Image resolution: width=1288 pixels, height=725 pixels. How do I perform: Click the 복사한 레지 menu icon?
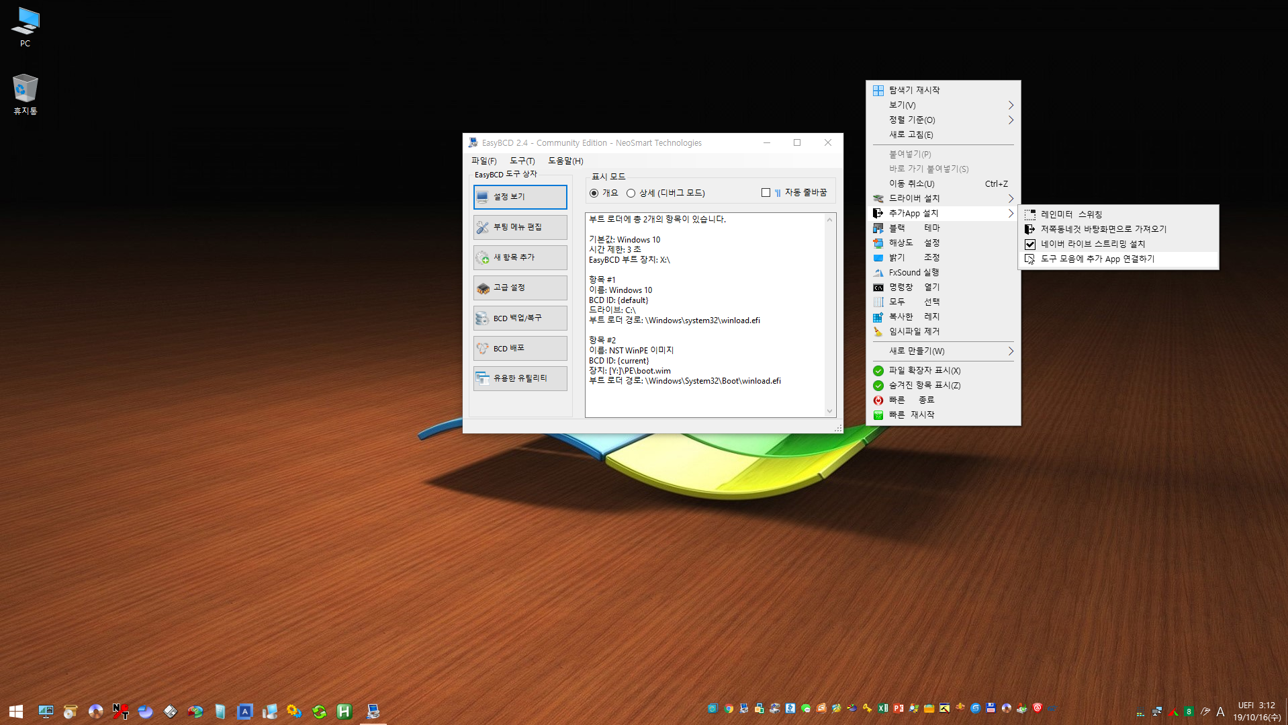tap(878, 316)
